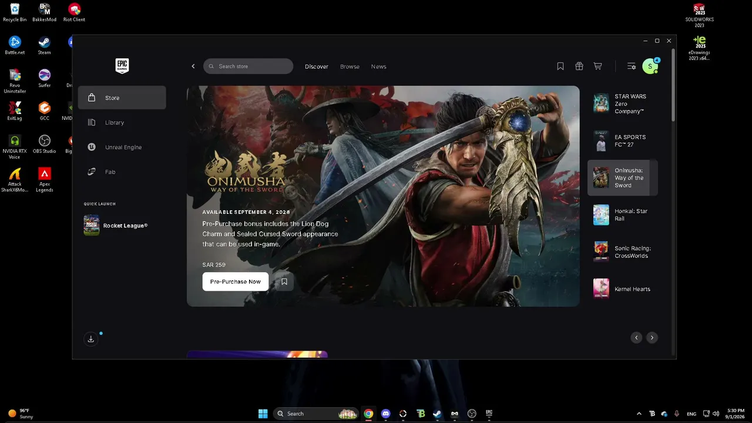The width and height of the screenshot is (752, 423).
Task: Show the previous featured game carousel slide
Action: tap(636, 337)
